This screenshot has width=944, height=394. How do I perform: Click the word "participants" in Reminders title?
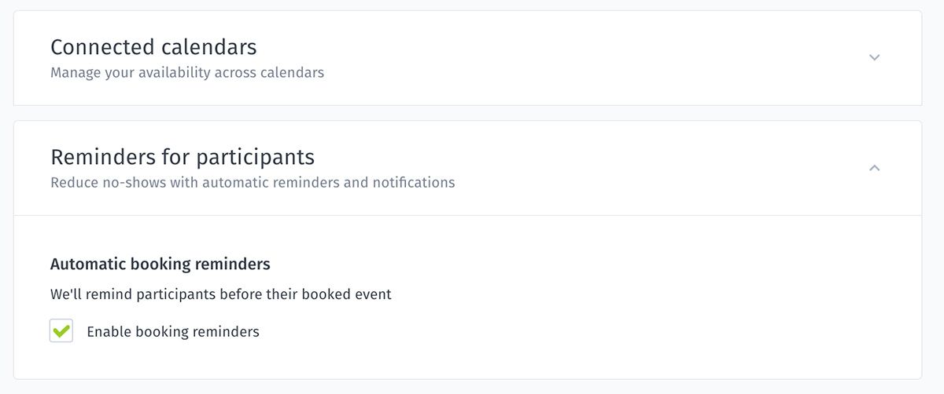pos(255,157)
